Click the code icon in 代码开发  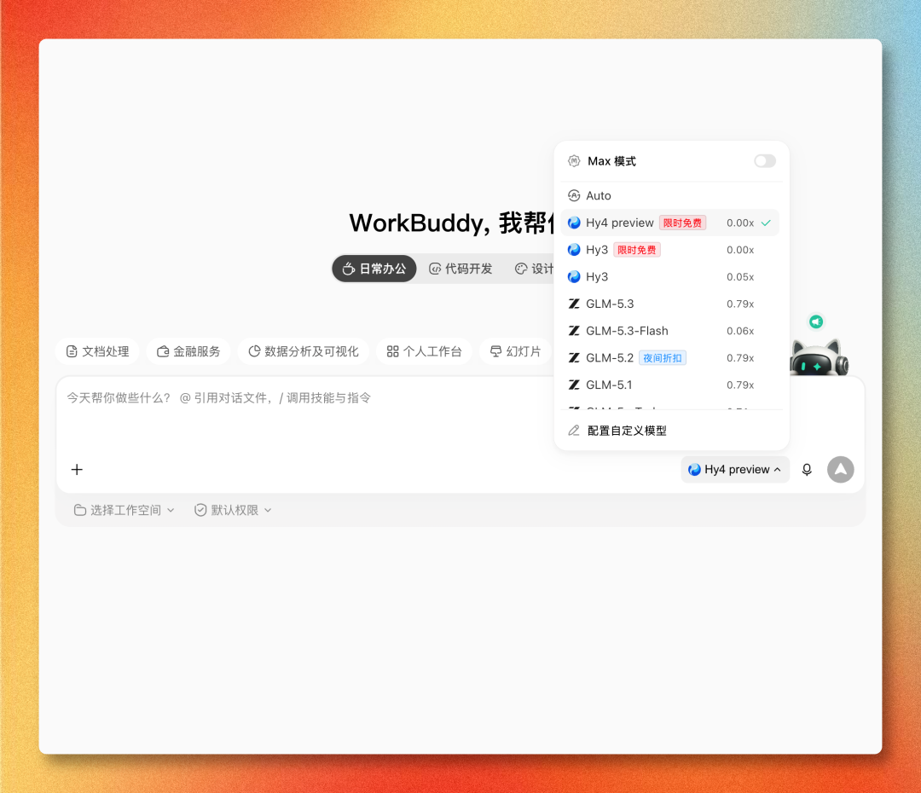(435, 269)
